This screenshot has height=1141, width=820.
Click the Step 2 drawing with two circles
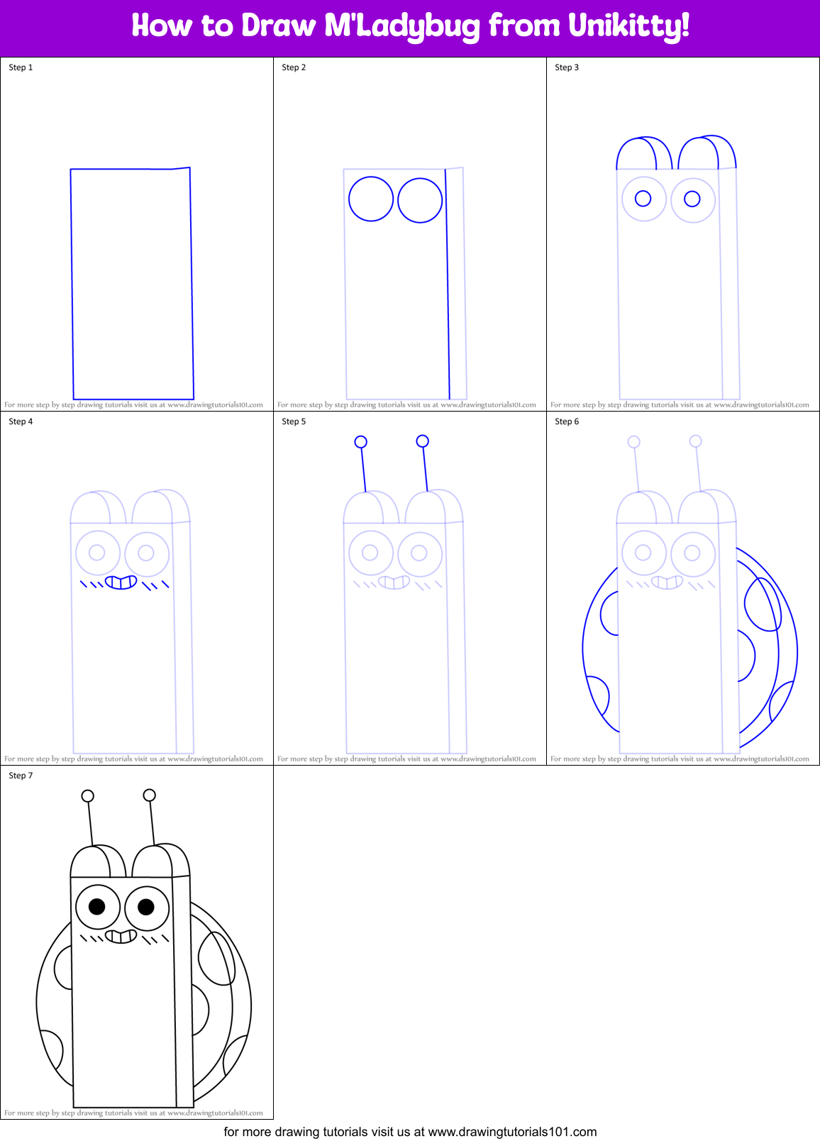[x=405, y=284]
